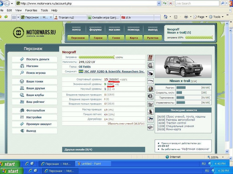Click the Разгон acceleration stat bar
Viewport: 233px width, 174px height.
click(181, 87)
